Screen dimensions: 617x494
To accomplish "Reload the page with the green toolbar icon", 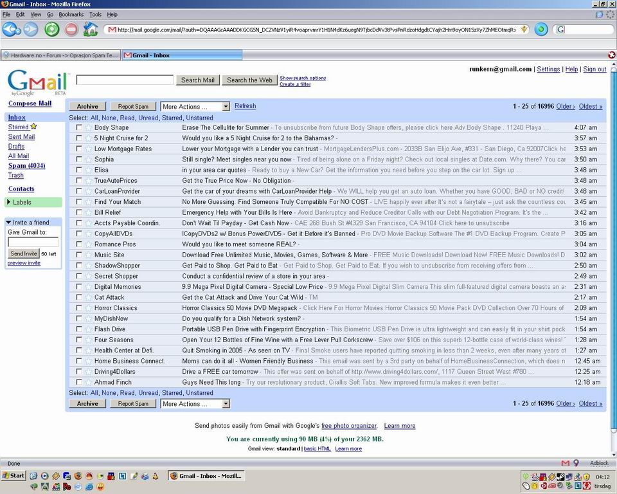I will point(51,30).
